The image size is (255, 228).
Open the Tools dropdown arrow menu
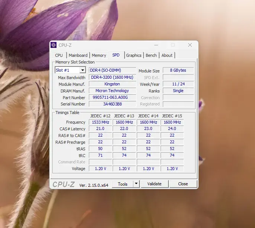coord(136,184)
